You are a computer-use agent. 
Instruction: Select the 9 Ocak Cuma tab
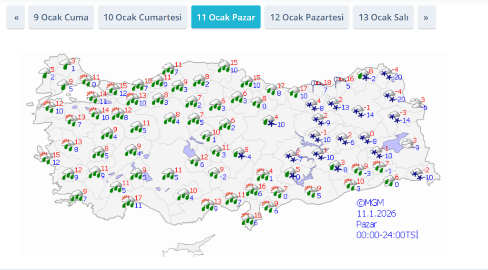click(x=61, y=17)
